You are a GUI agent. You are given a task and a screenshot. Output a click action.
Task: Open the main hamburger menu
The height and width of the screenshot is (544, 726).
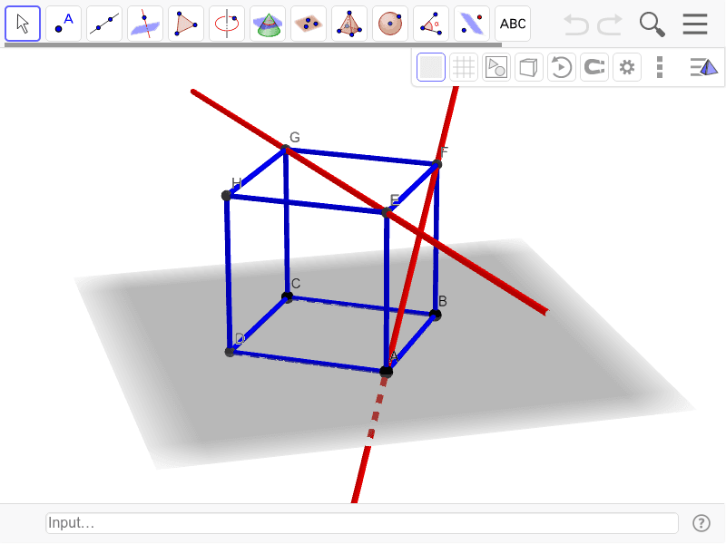tap(695, 24)
